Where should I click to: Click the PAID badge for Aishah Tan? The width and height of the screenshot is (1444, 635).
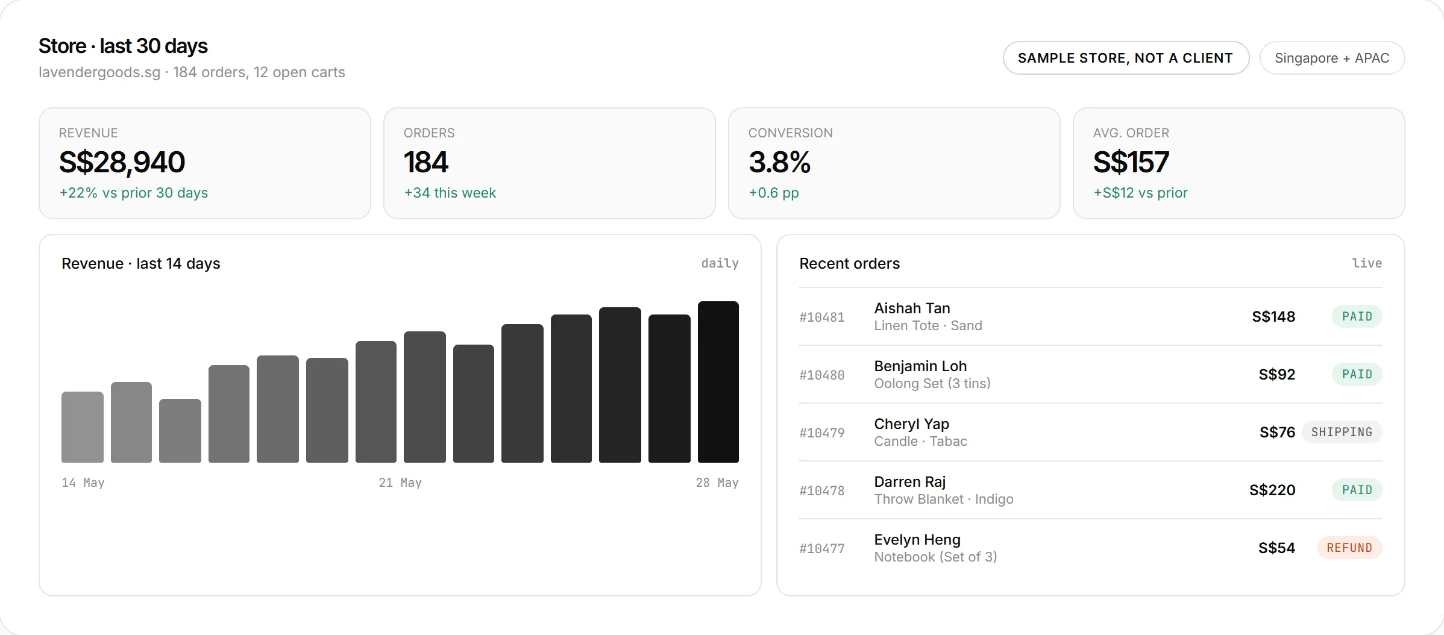click(1357, 316)
